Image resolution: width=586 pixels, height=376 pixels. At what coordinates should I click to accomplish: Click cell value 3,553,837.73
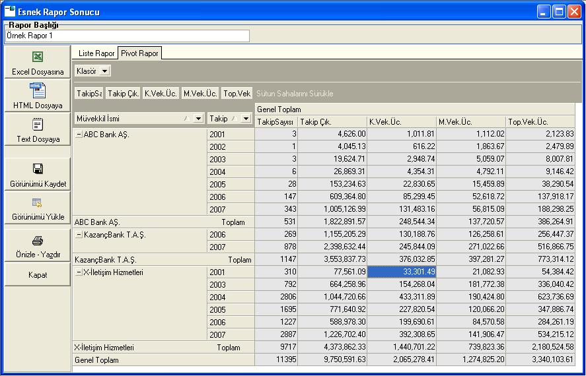coord(332,259)
